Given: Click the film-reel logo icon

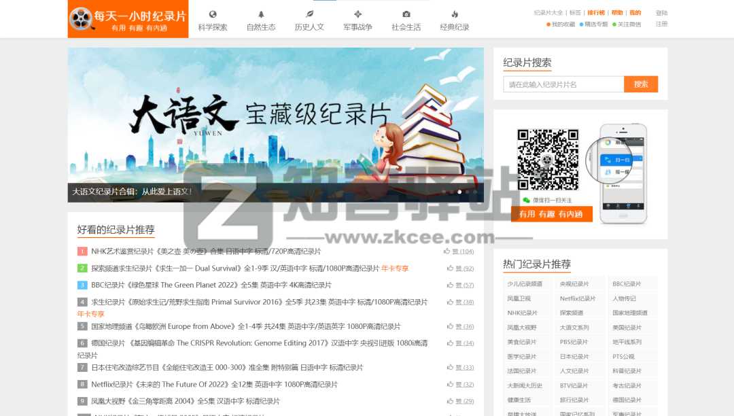Looking at the screenshot, I should point(82,19).
